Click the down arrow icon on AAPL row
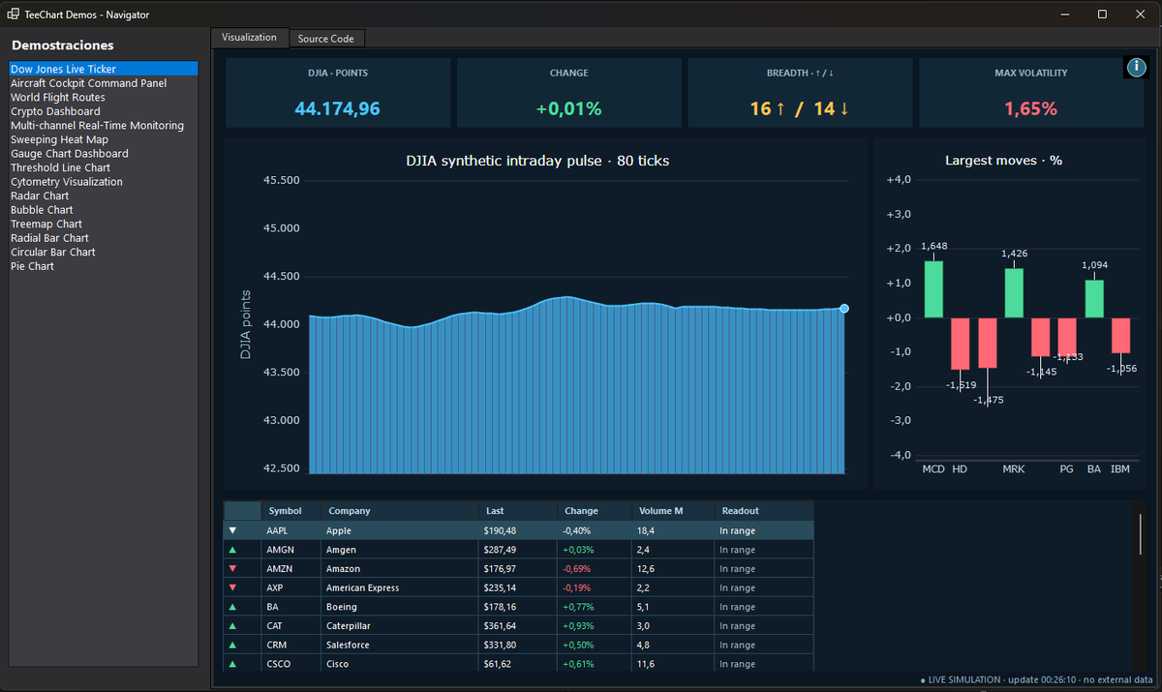The image size is (1162, 692). pos(232,530)
